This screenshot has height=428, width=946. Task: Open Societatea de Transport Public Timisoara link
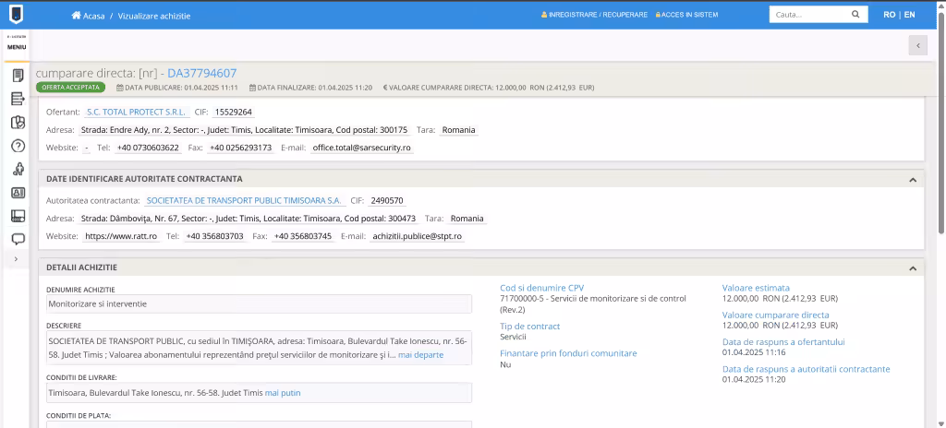pos(244,201)
